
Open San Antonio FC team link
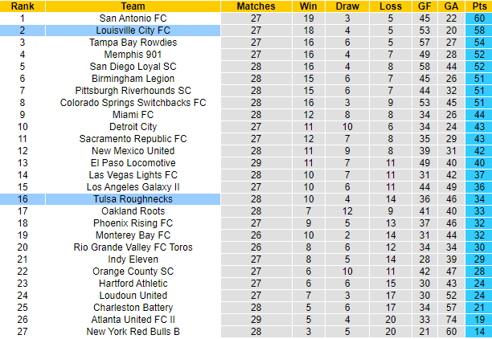tap(133, 18)
